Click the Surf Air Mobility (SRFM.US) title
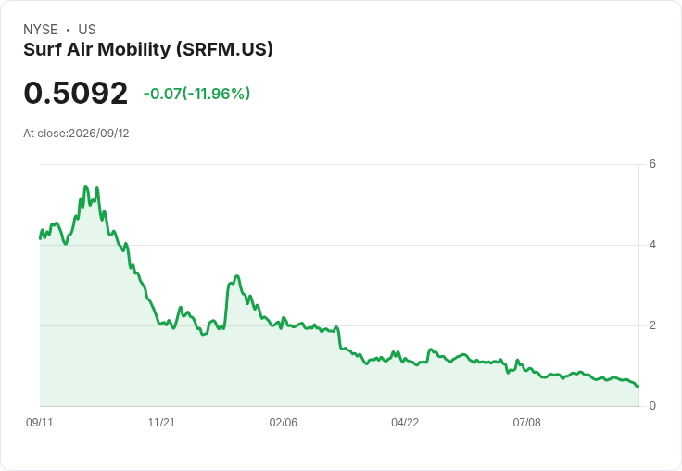Image resolution: width=682 pixels, height=471 pixels. [148, 50]
